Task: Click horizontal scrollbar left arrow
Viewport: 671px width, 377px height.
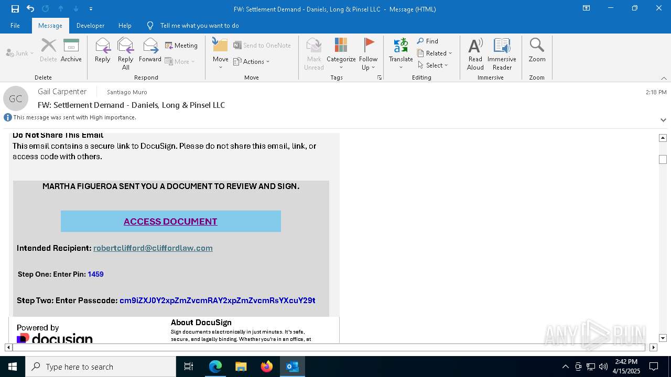Action: pyautogui.click(x=8, y=347)
